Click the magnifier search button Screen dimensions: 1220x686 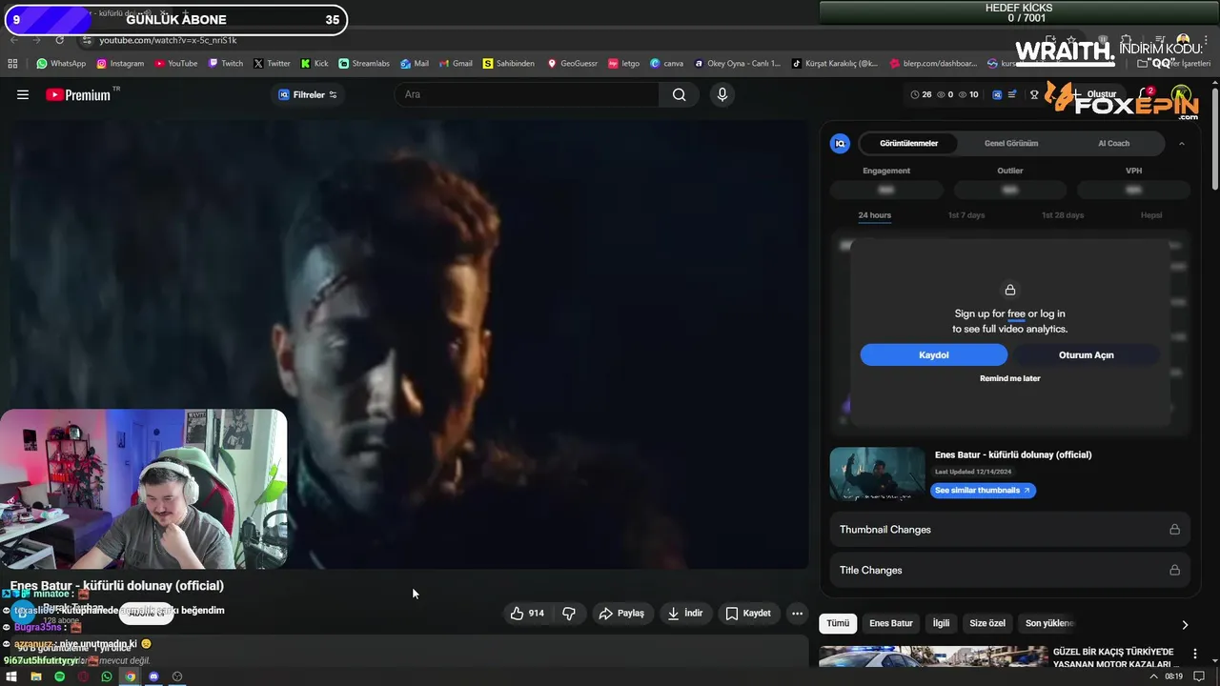(x=679, y=94)
